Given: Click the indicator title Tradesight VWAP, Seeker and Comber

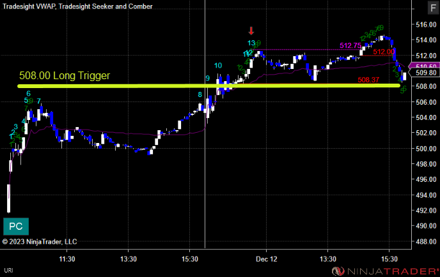Looking at the screenshot, I should tap(77, 6).
